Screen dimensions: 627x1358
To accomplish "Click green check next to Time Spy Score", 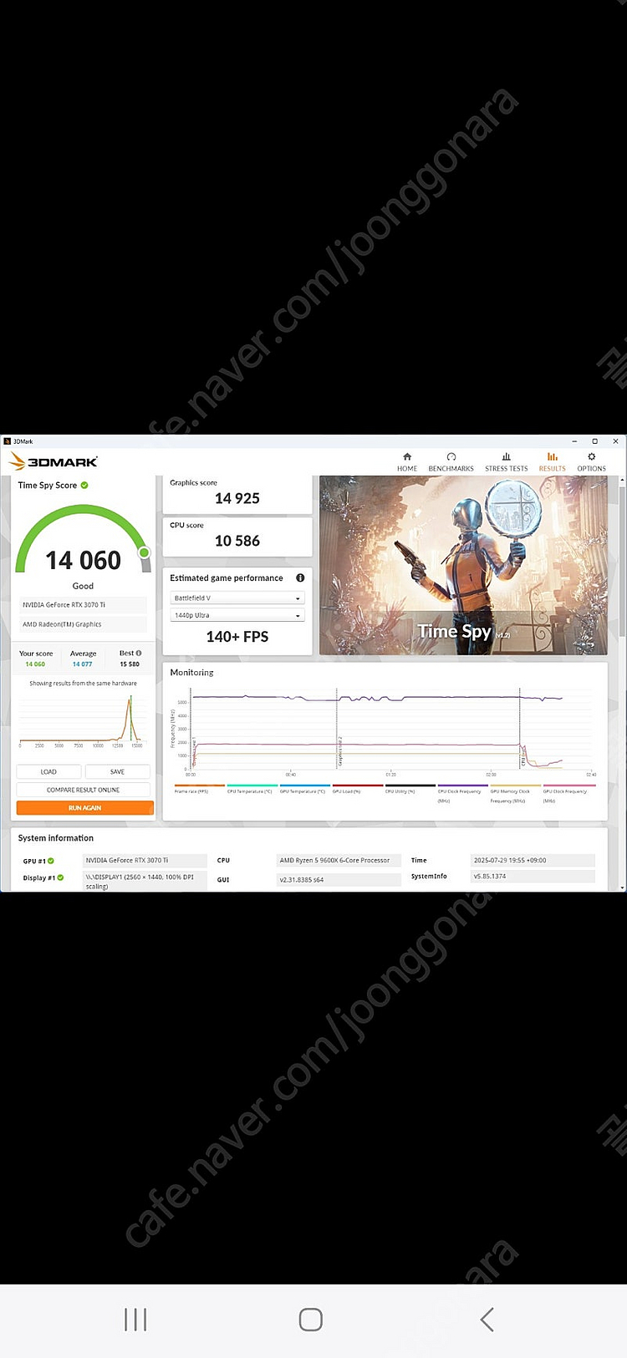I will click(84, 486).
